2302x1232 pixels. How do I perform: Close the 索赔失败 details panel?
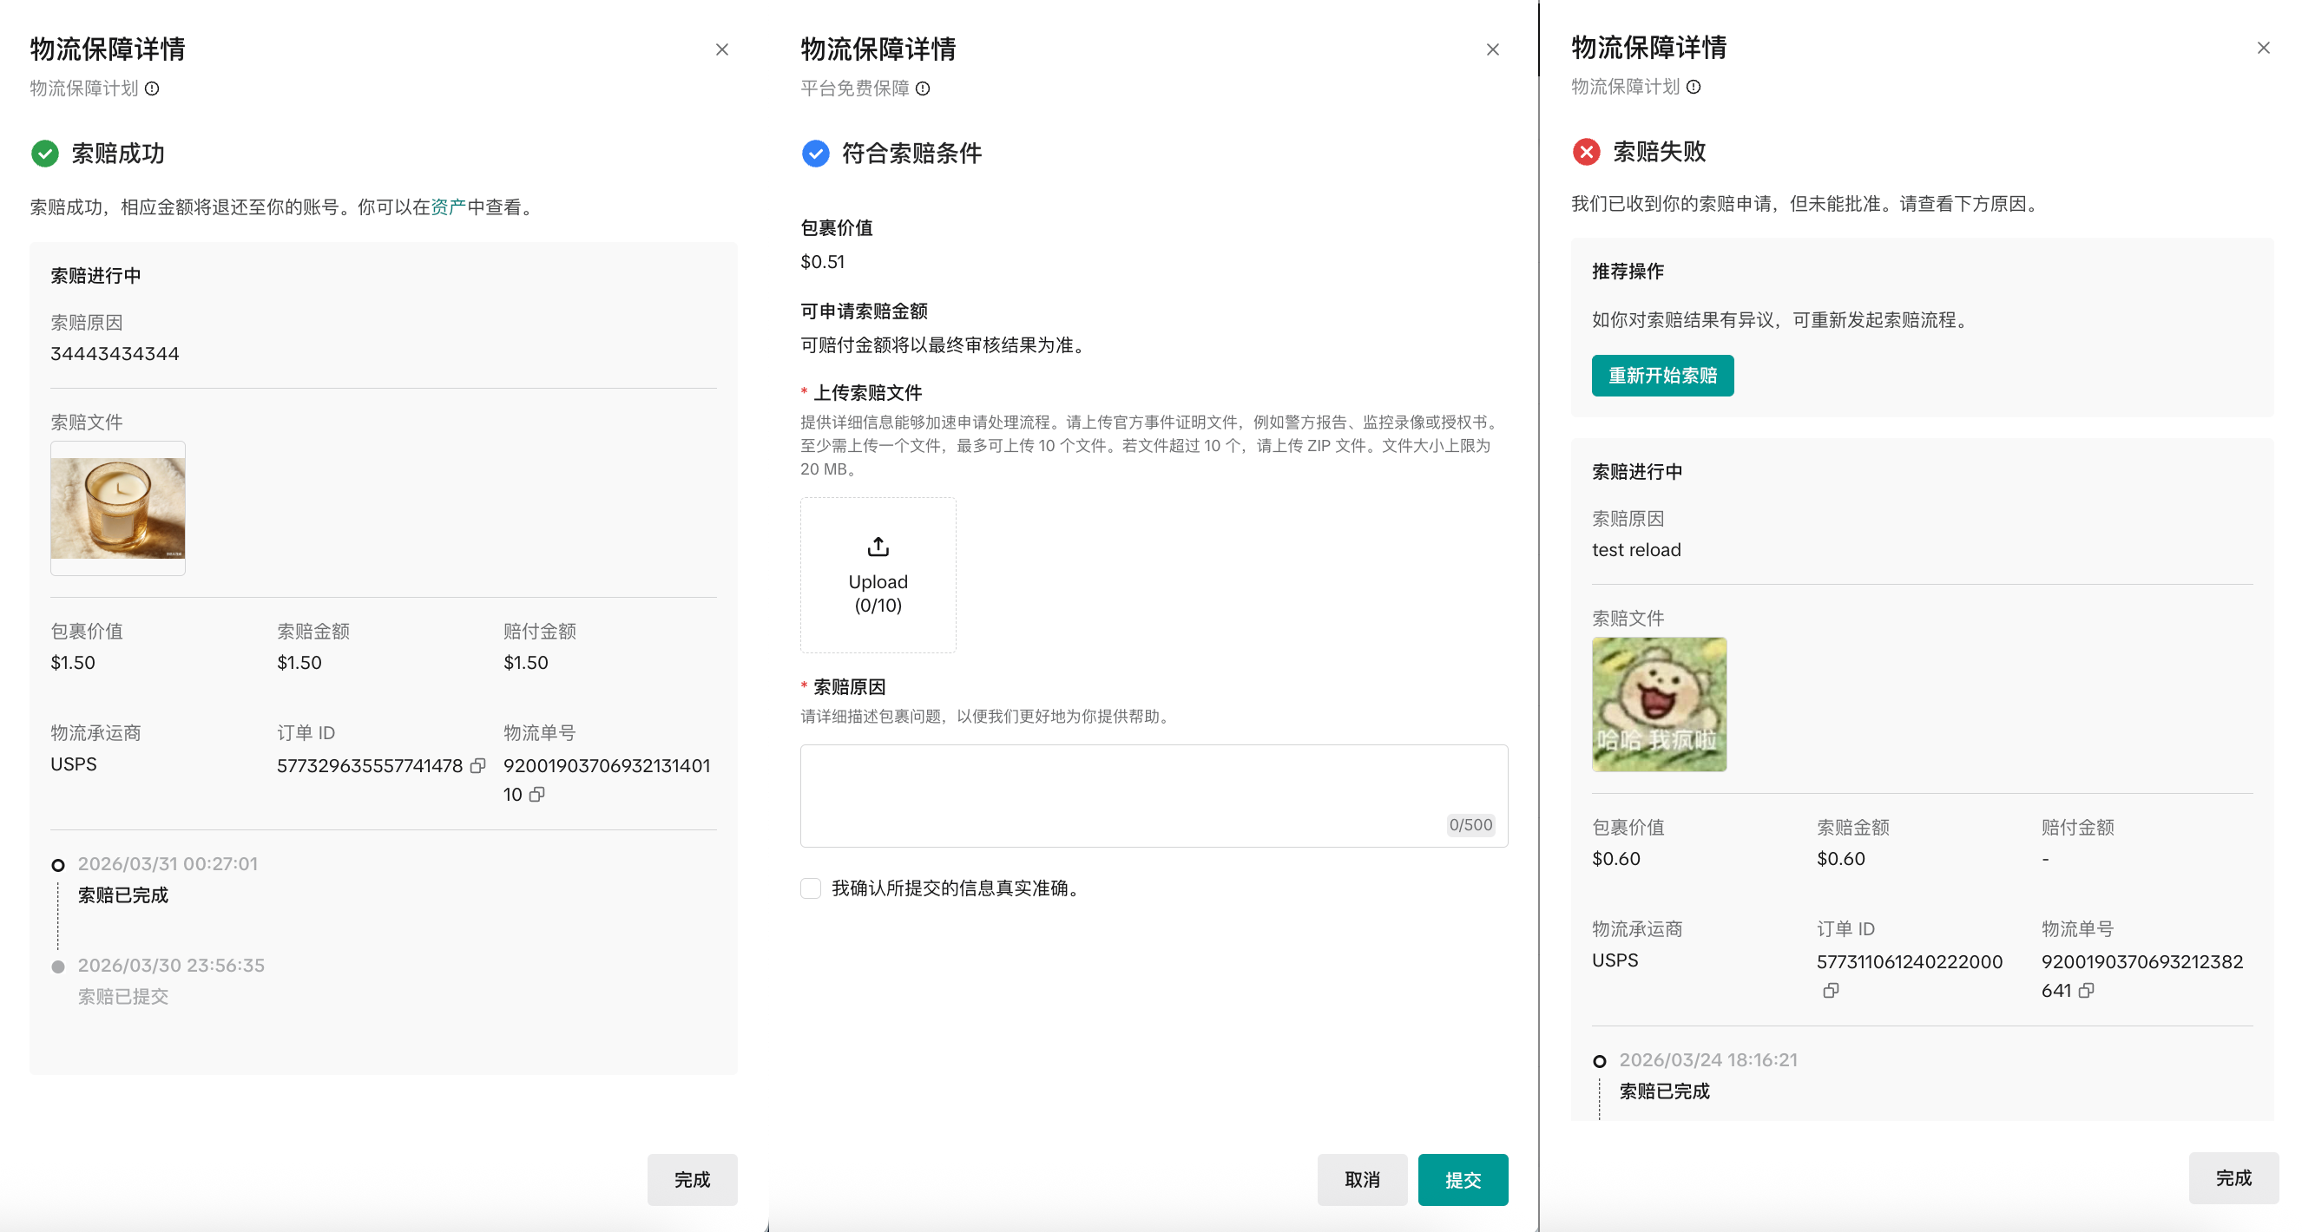[2263, 49]
